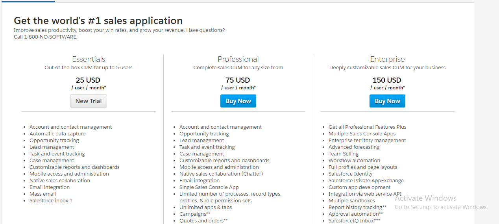This screenshot has width=499, height=224.
Task: Click the 1-800-NO-SOFTWARE phone number text
Action: [x=51, y=37]
